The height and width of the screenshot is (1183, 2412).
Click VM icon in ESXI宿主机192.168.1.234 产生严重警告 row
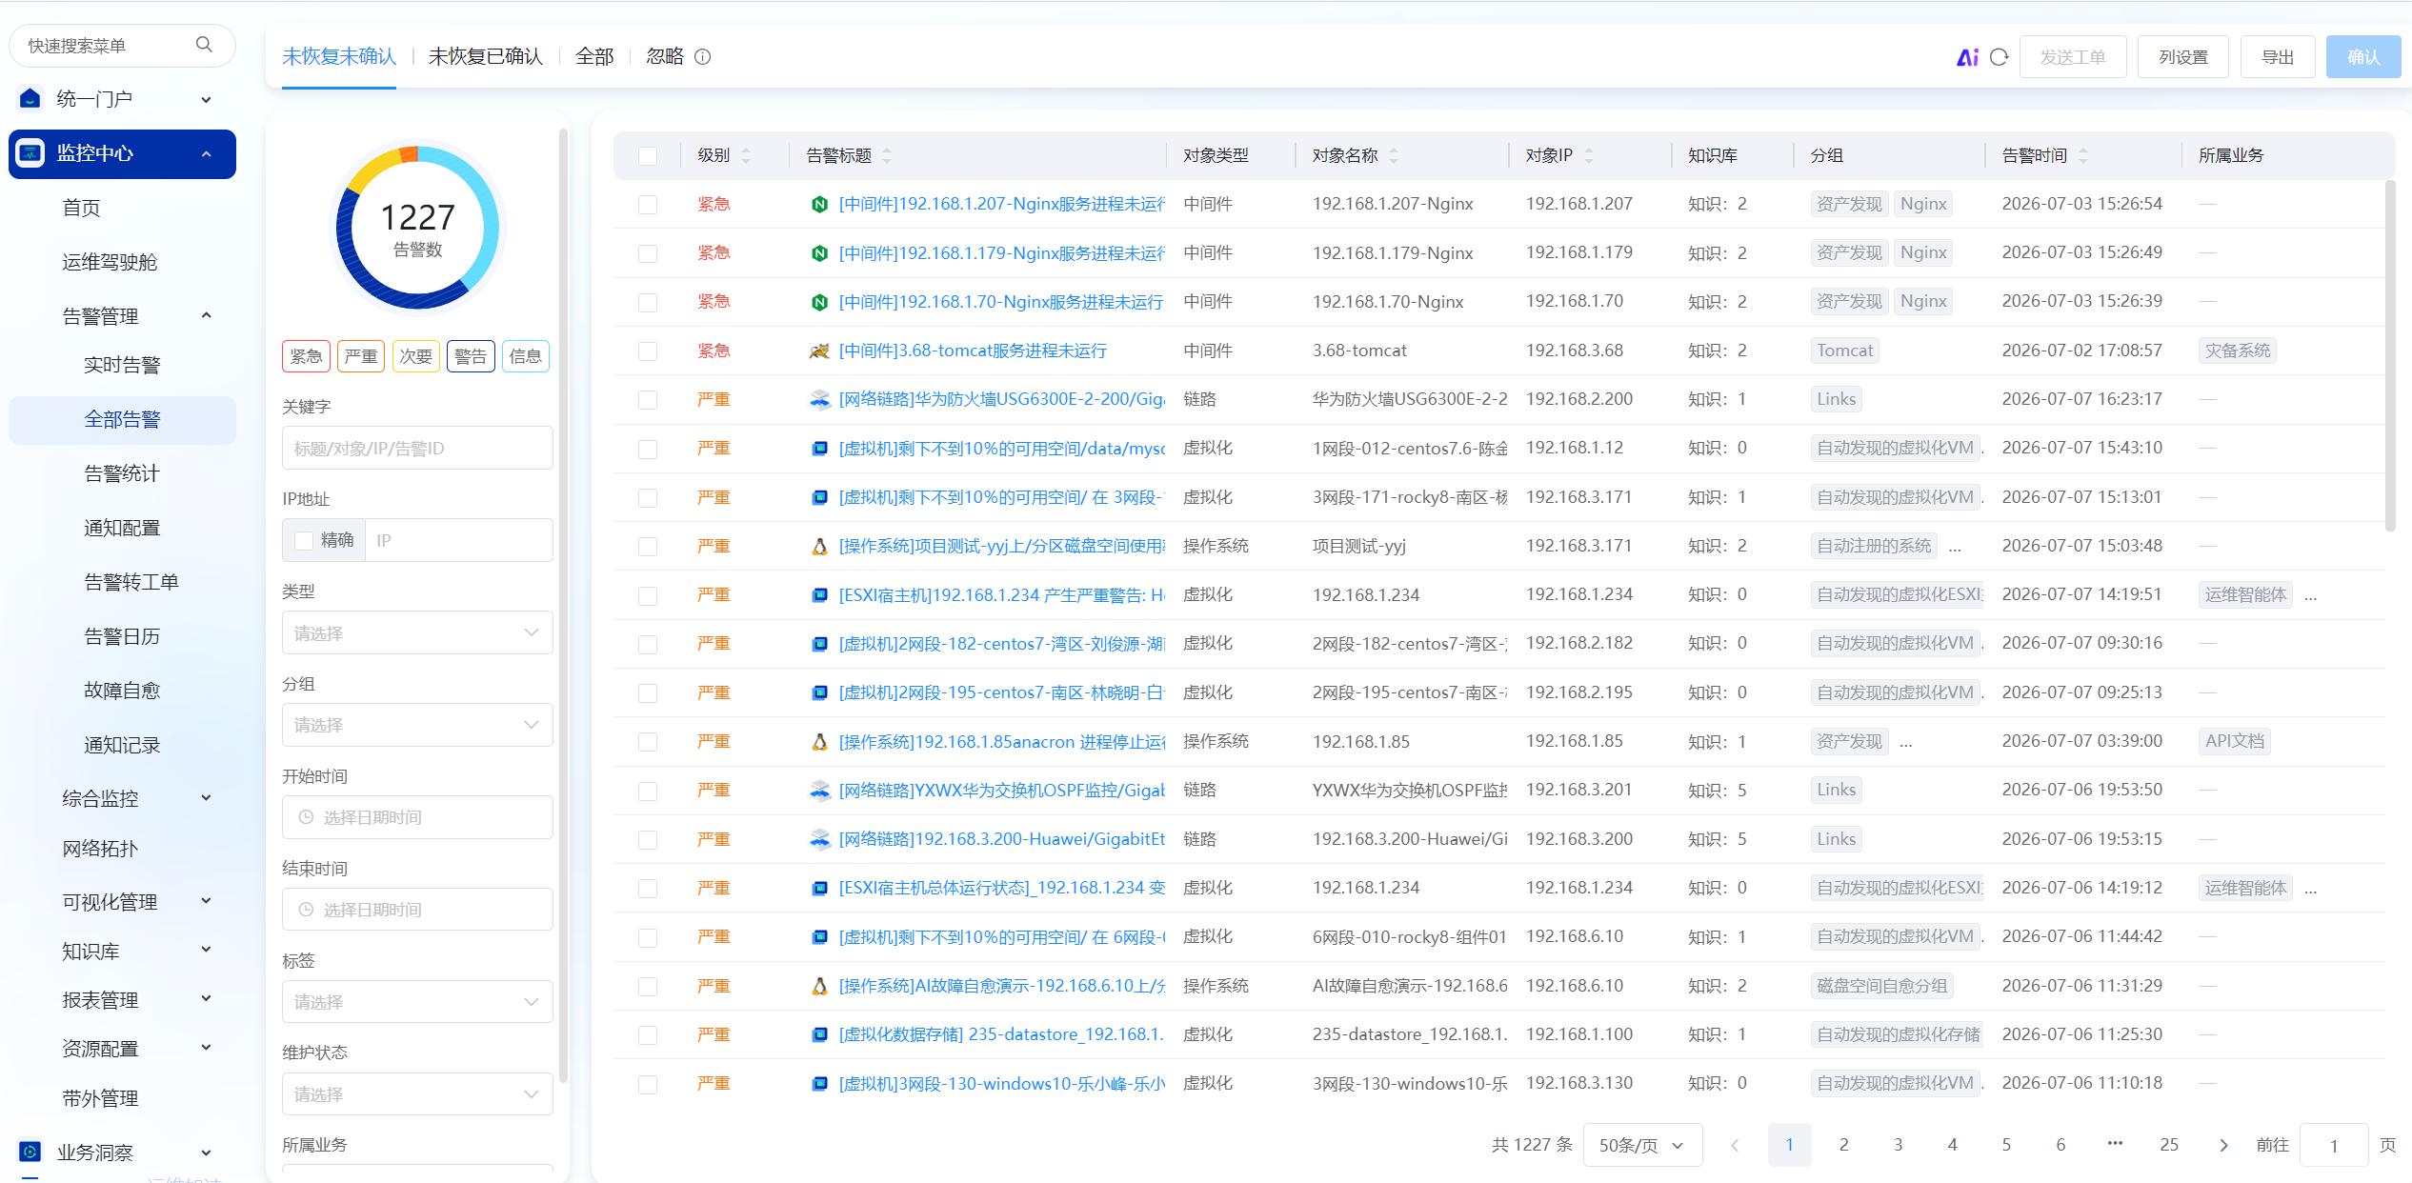pyautogui.click(x=819, y=595)
